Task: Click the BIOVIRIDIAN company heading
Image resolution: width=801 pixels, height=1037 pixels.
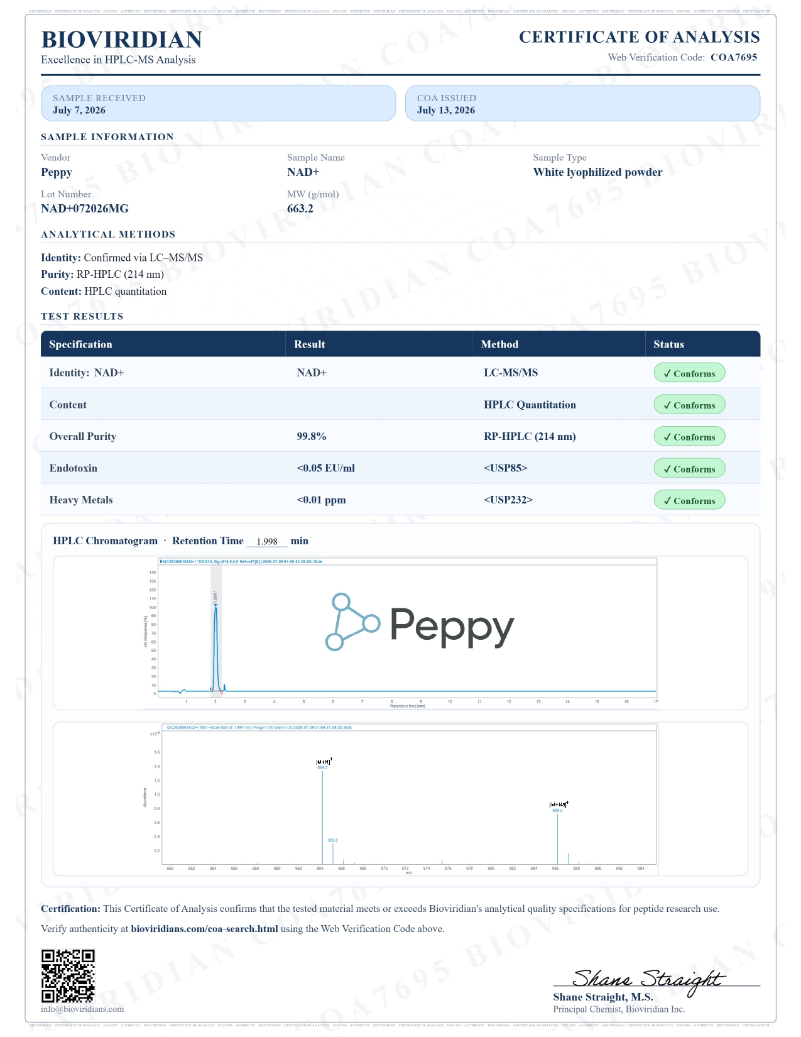Action: click(121, 40)
